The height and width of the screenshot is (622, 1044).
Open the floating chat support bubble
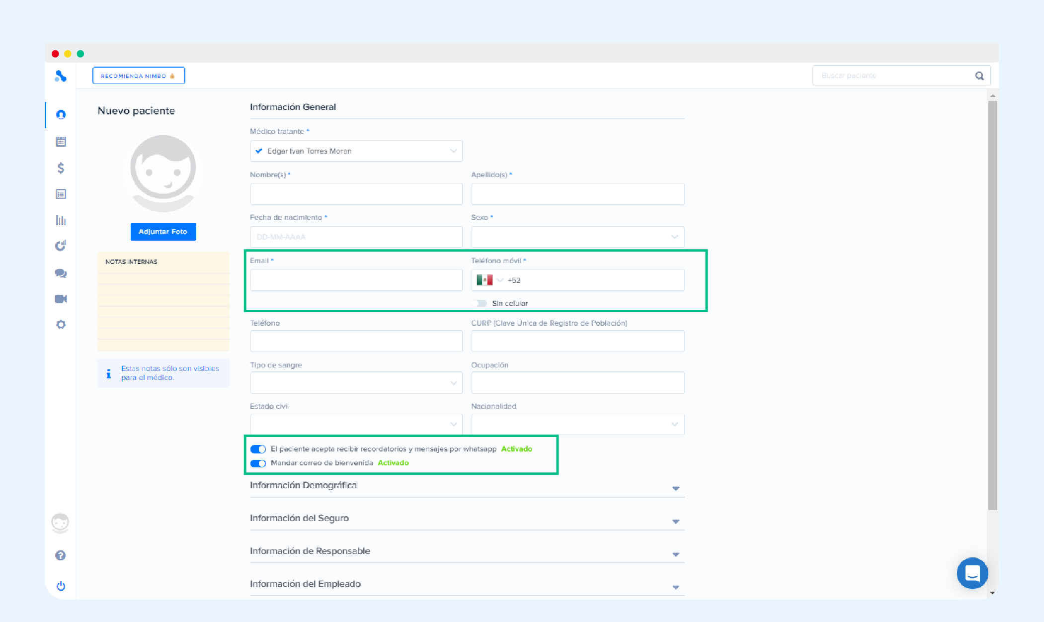tap(972, 573)
